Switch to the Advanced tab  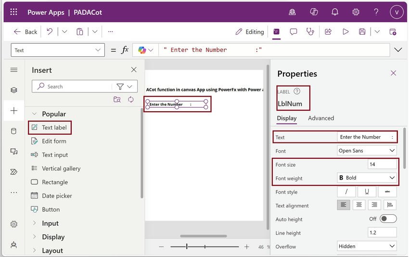[x=321, y=118]
